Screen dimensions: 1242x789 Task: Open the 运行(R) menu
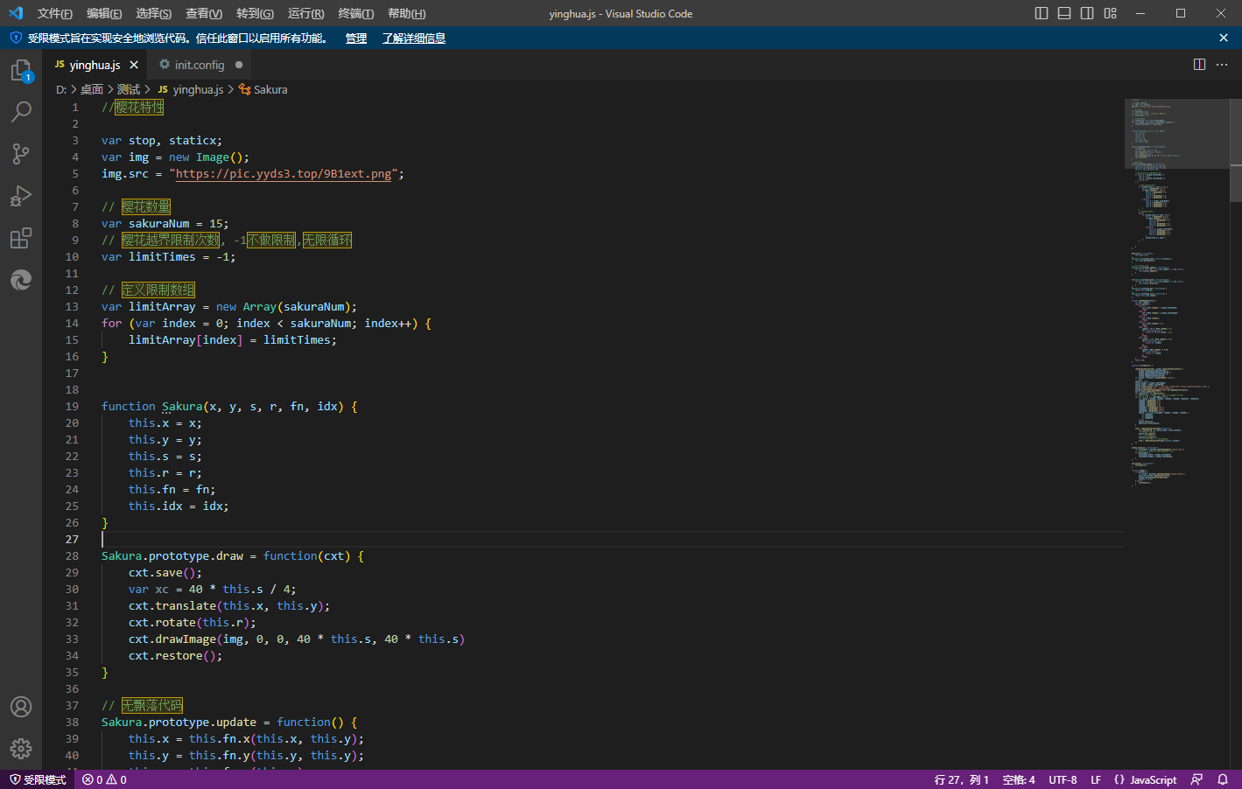point(305,13)
